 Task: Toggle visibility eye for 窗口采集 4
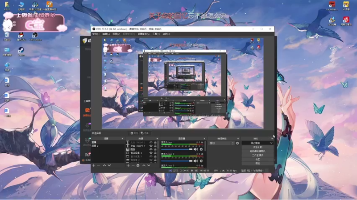(x=151, y=153)
